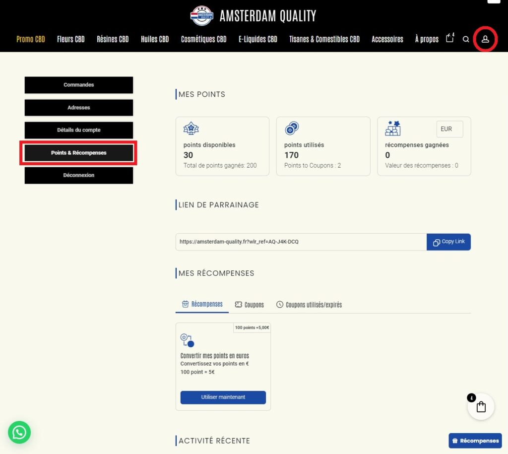Click the points disponibles star icon
Viewport: 508px width, 454px height.
click(191, 129)
